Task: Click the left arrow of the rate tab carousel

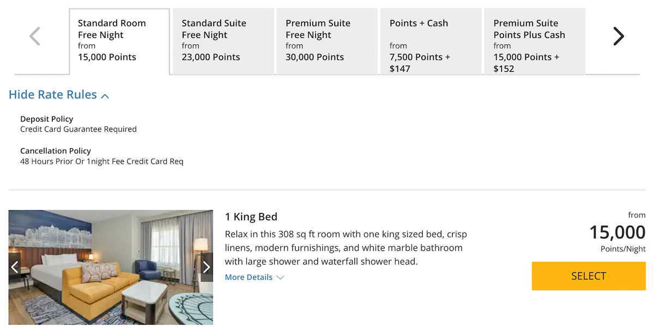Action: coord(35,36)
